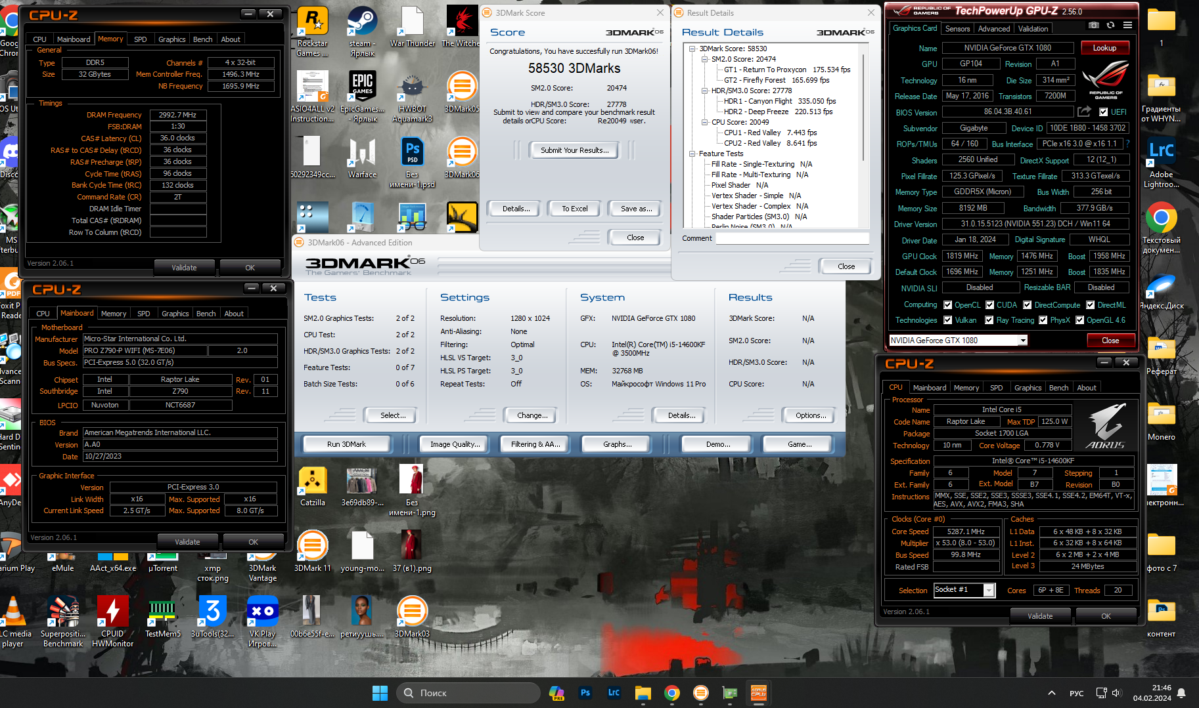1199x708 pixels.
Task: Collapse the 3DMark Score tree root
Action: tap(693, 49)
